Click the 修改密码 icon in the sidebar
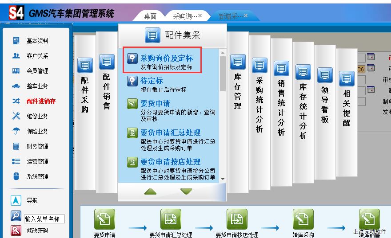 (16, 230)
